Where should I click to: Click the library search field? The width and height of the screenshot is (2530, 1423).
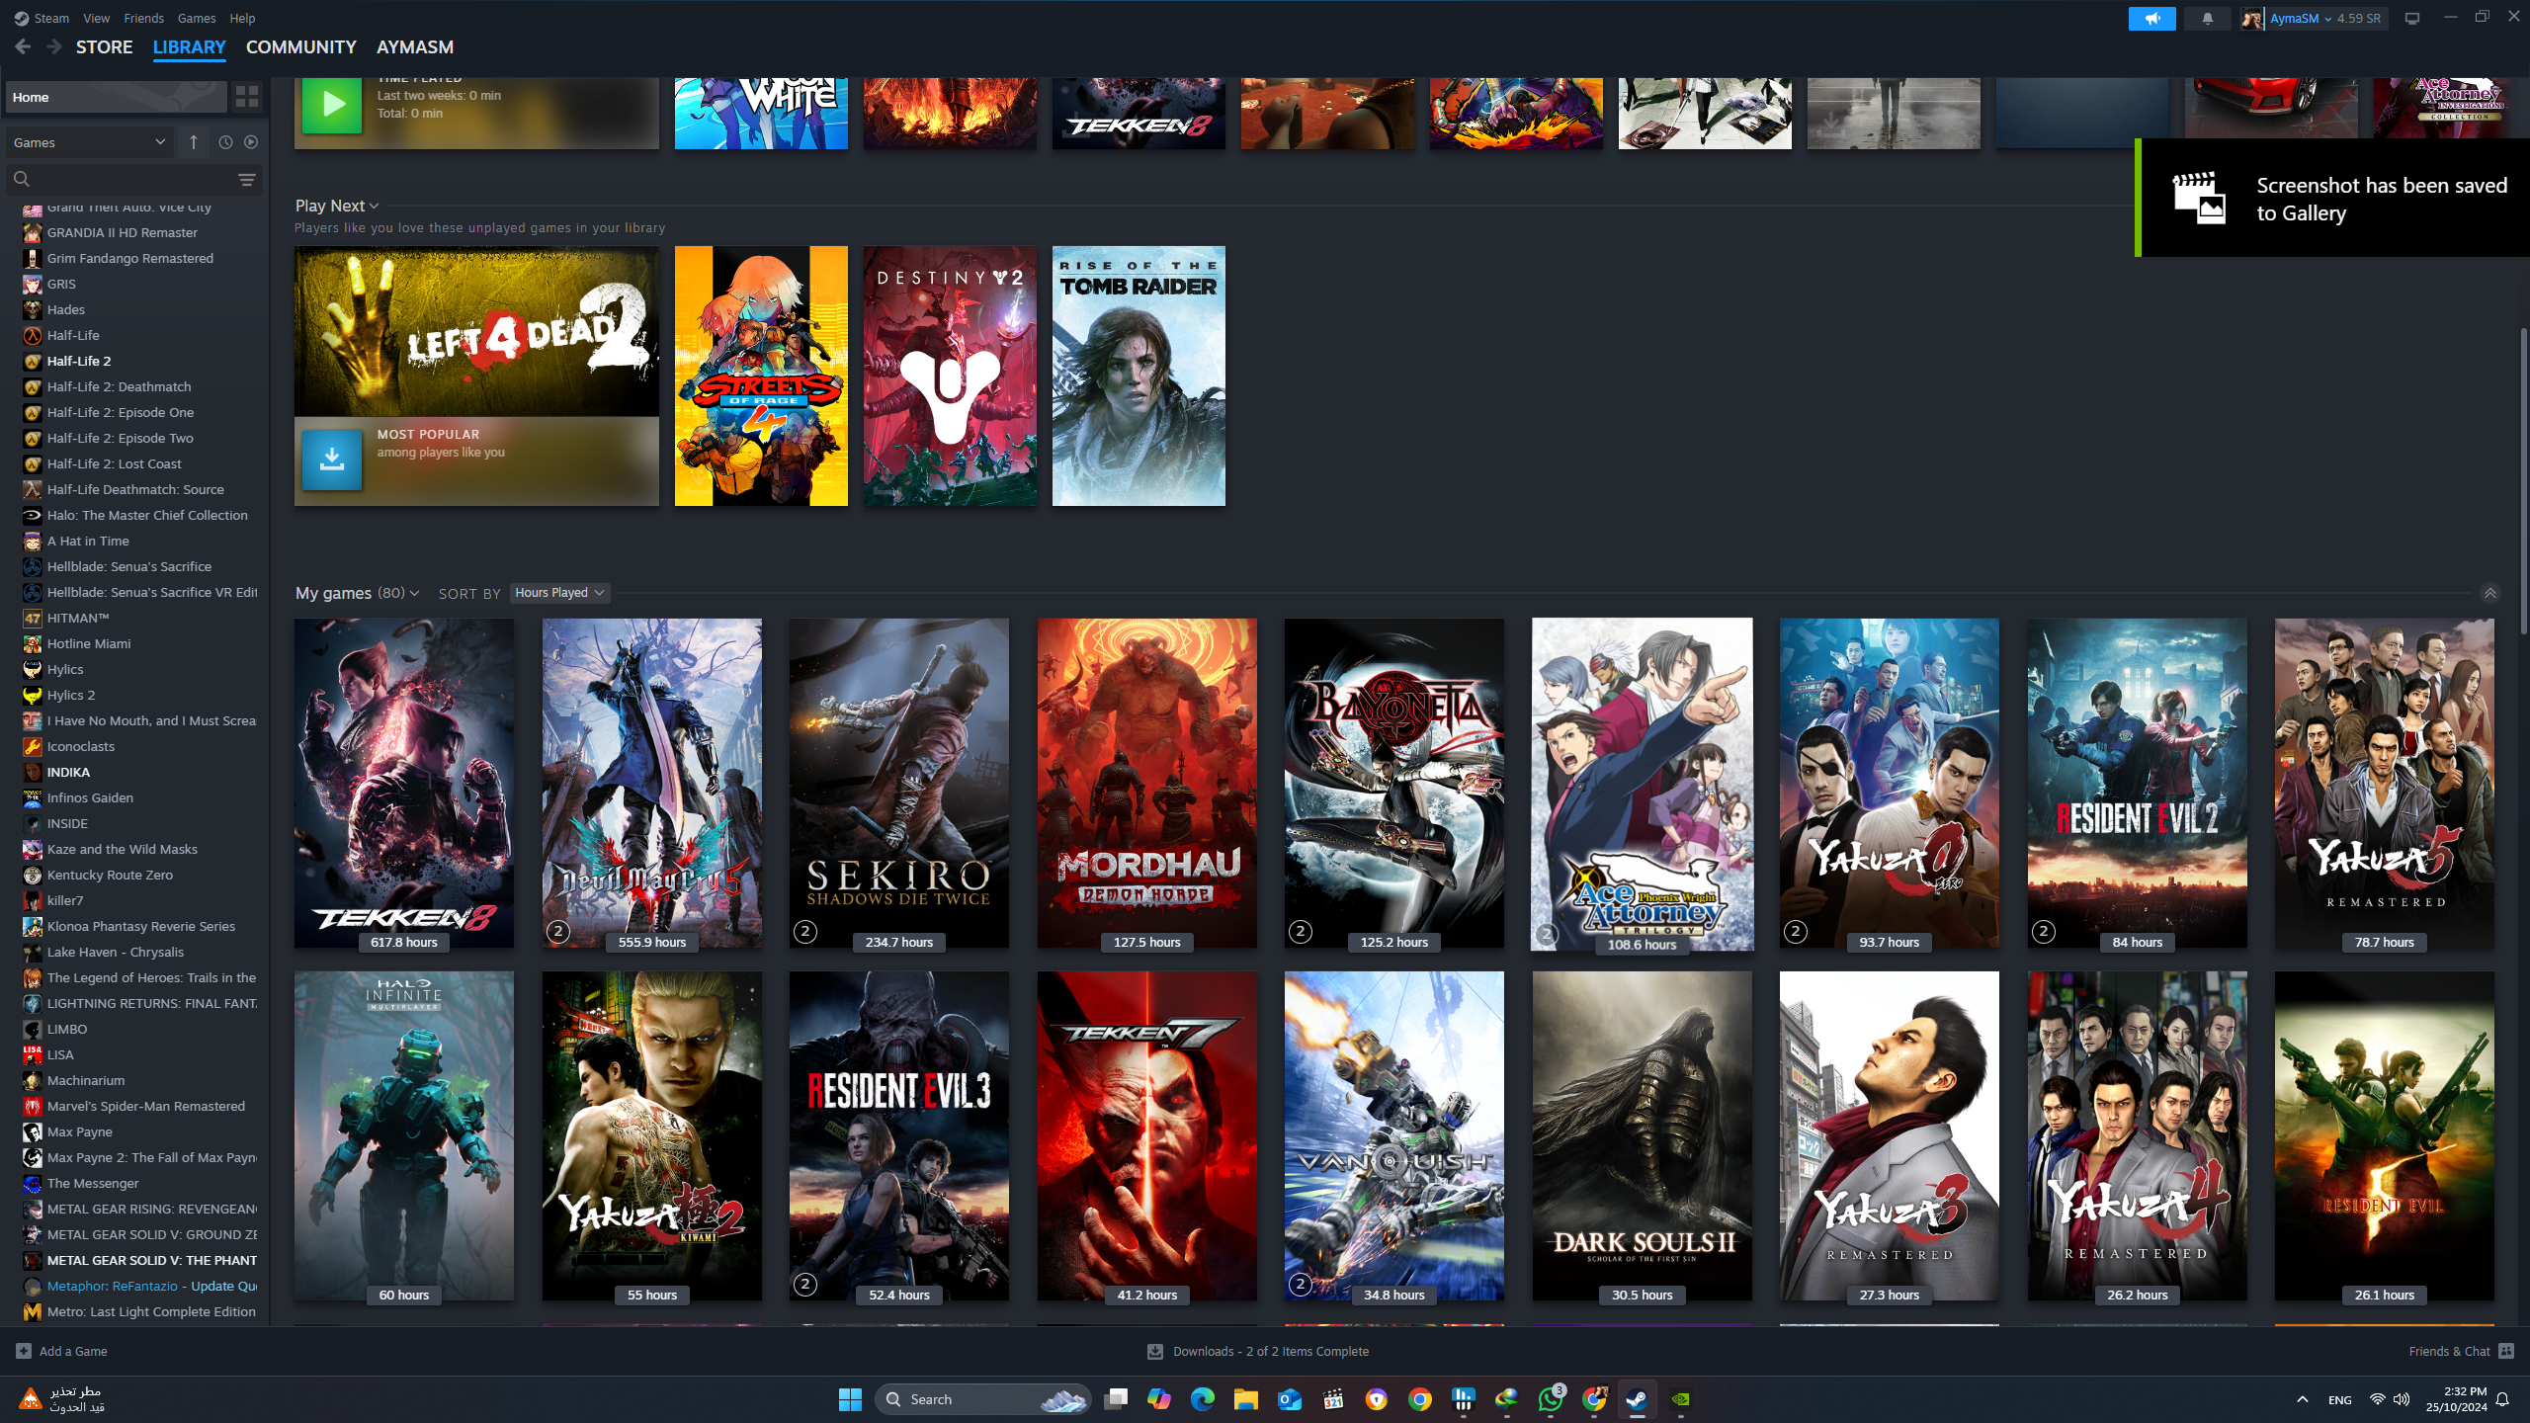(x=133, y=179)
